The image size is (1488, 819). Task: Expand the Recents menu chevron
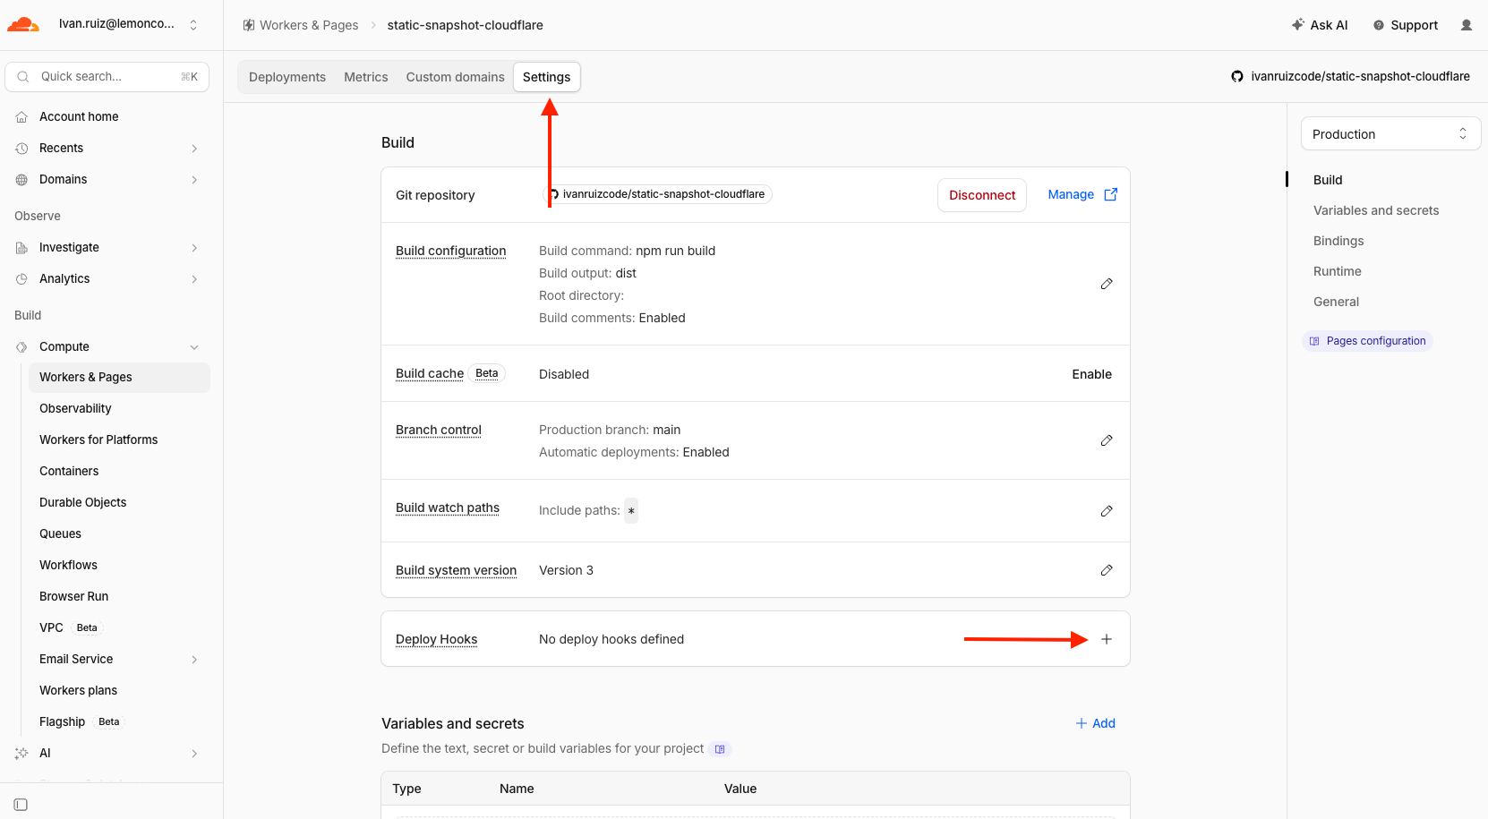(194, 149)
